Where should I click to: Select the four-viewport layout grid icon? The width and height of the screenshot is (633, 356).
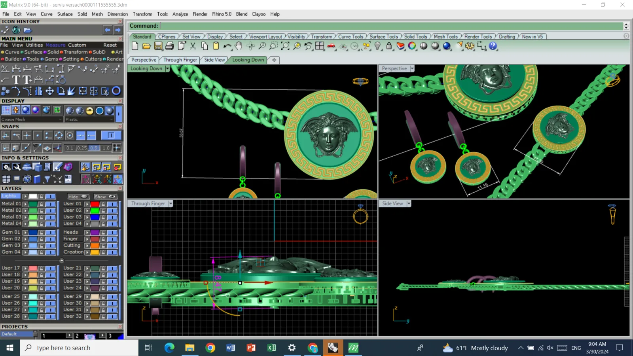pyautogui.click(x=320, y=46)
